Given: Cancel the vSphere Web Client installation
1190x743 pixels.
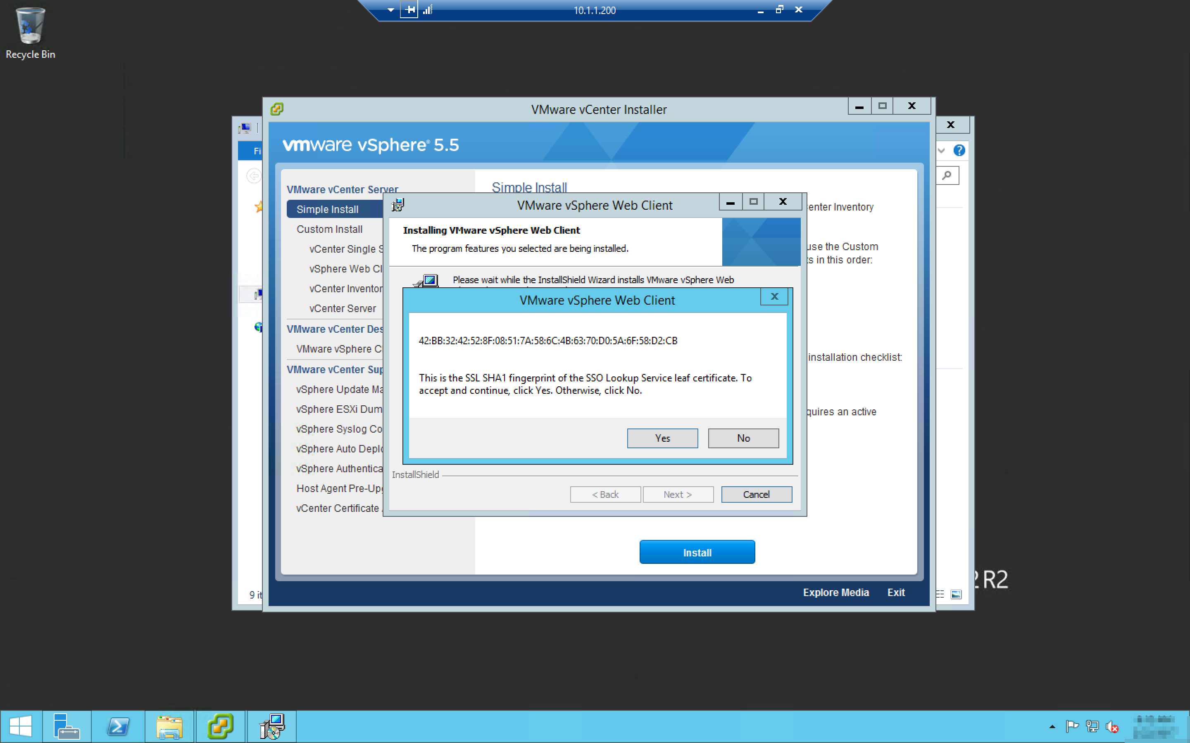Looking at the screenshot, I should (x=756, y=495).
